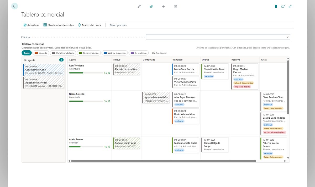Screen dimensions: 315x187
Task: Toggle the Recomendación filter chip
Action: tap(89, 53)
